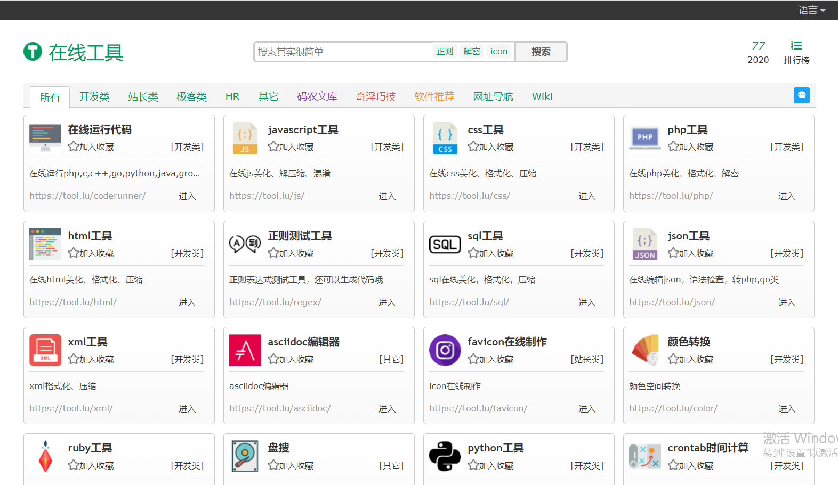Screen dimensions: 838x485
Task: Click the 搜索 search button
Action: tap(541, 52)
